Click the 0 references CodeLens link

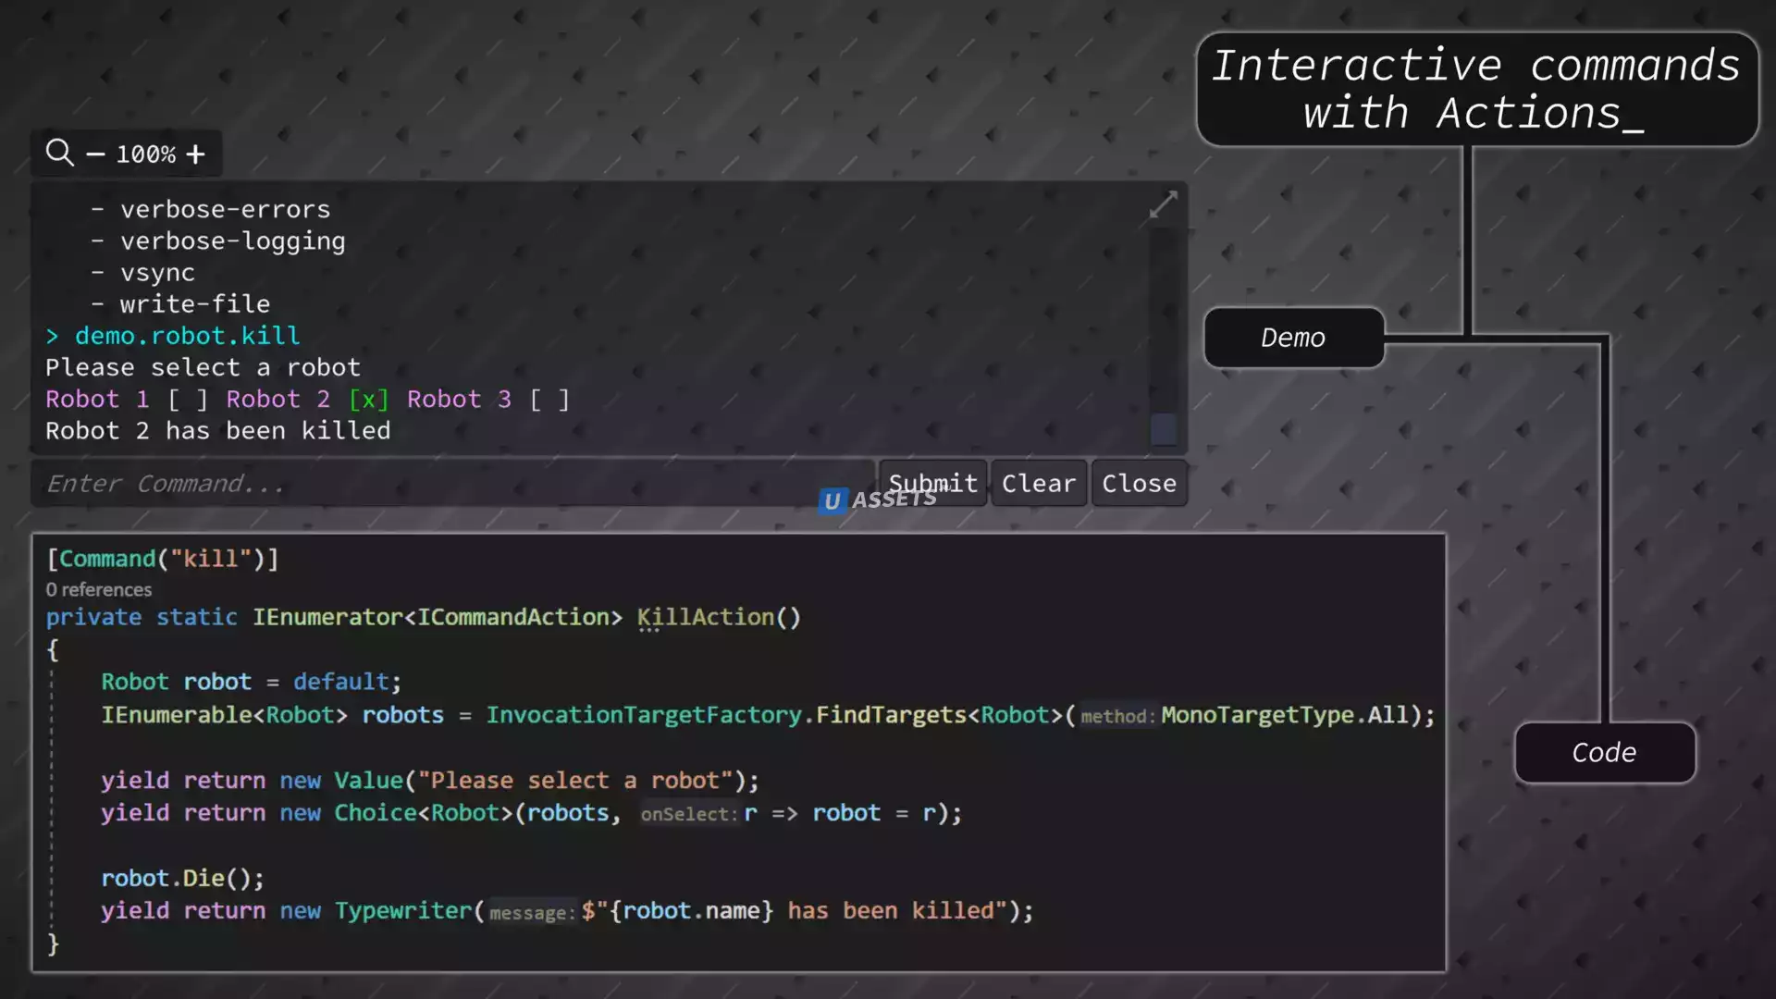tap(99, 590)
